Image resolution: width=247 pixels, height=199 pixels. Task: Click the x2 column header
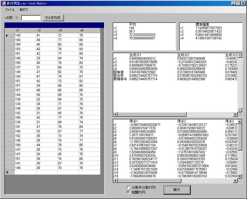[x=46, y=31]
